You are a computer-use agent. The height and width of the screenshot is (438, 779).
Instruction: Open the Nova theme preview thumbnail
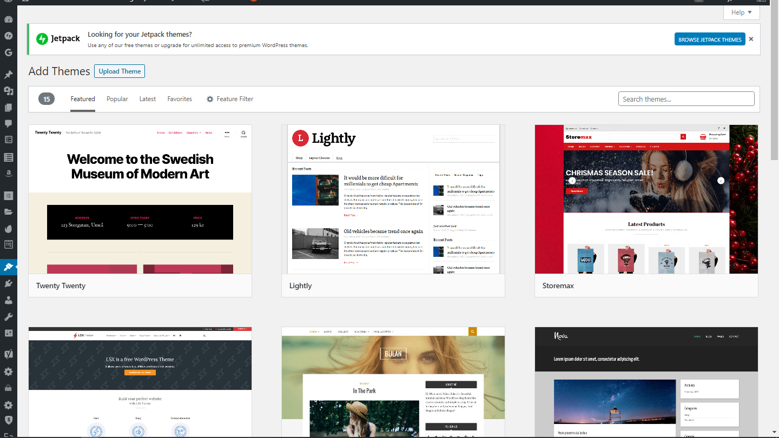[646, 382]
